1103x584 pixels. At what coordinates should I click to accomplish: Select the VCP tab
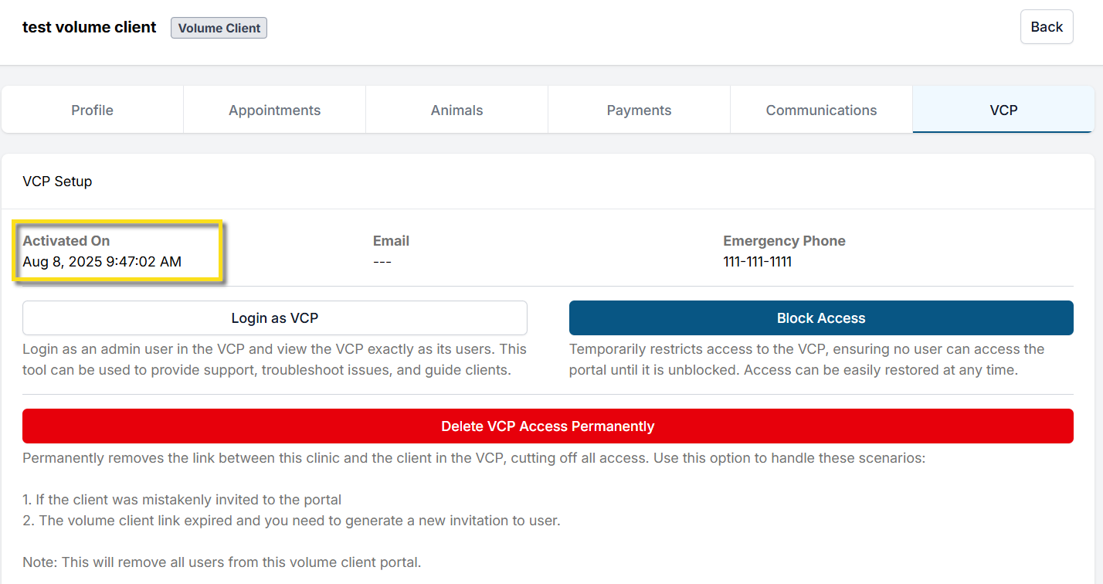pyautogui.click(x=1003, y=110)
